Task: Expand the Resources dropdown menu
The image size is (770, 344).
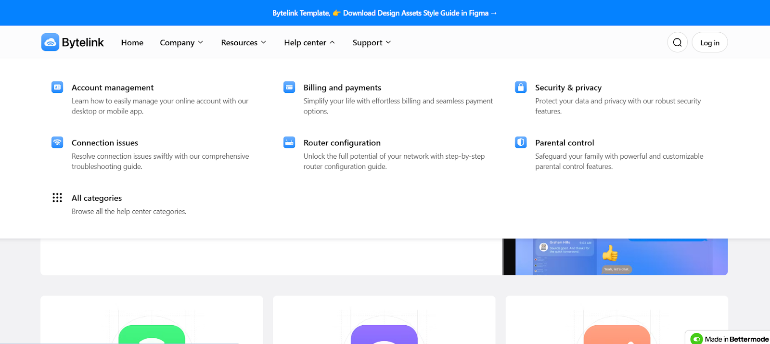Action: (244, 42)
